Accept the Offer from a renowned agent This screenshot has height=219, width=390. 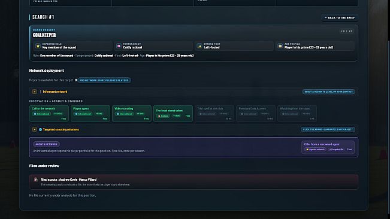pyautogui.click(x=328, y=147)
